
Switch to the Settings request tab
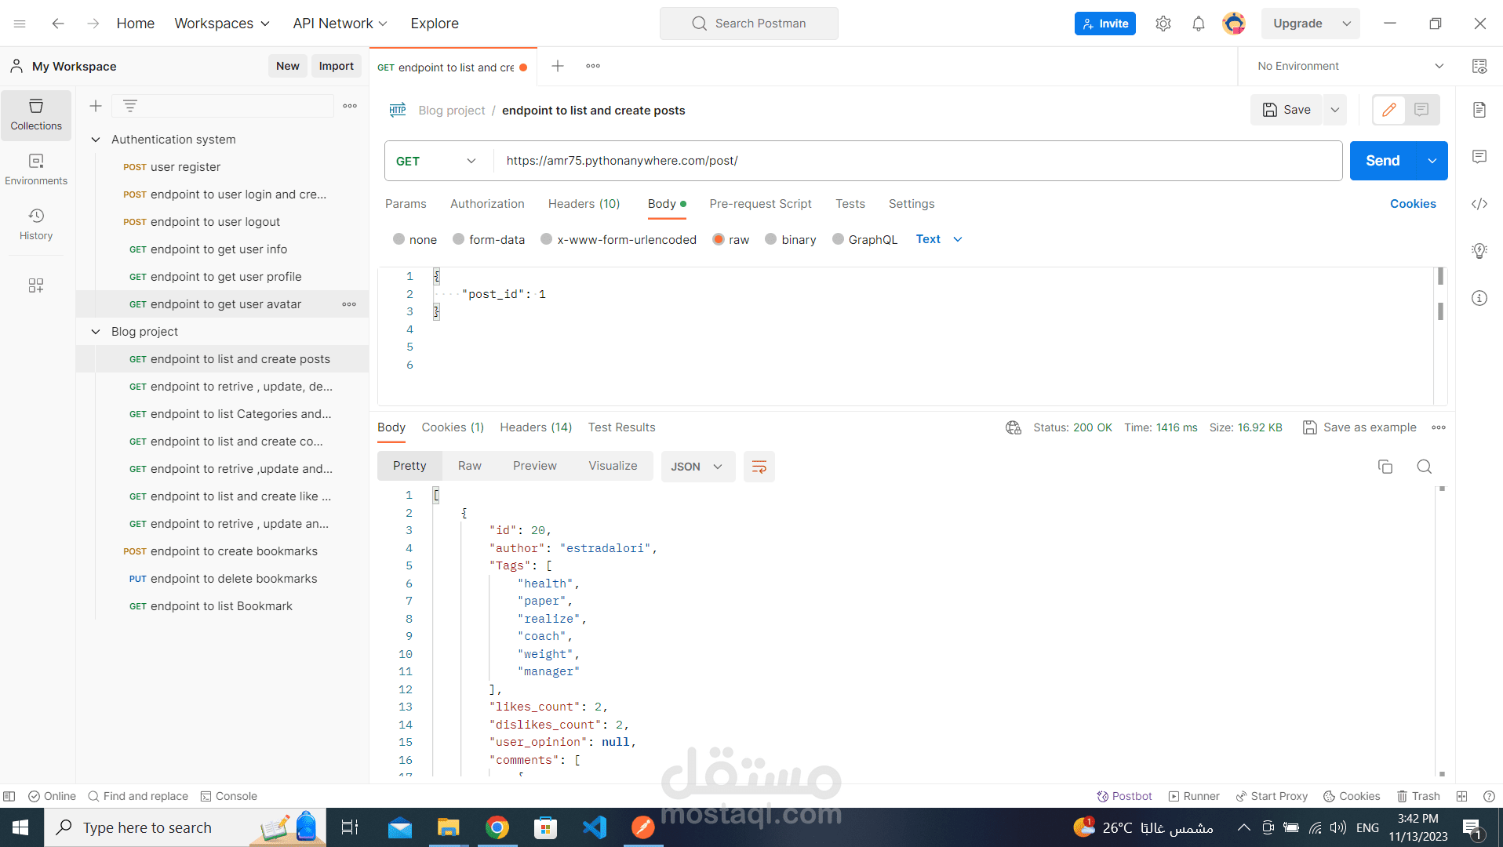tap(912, 204)
